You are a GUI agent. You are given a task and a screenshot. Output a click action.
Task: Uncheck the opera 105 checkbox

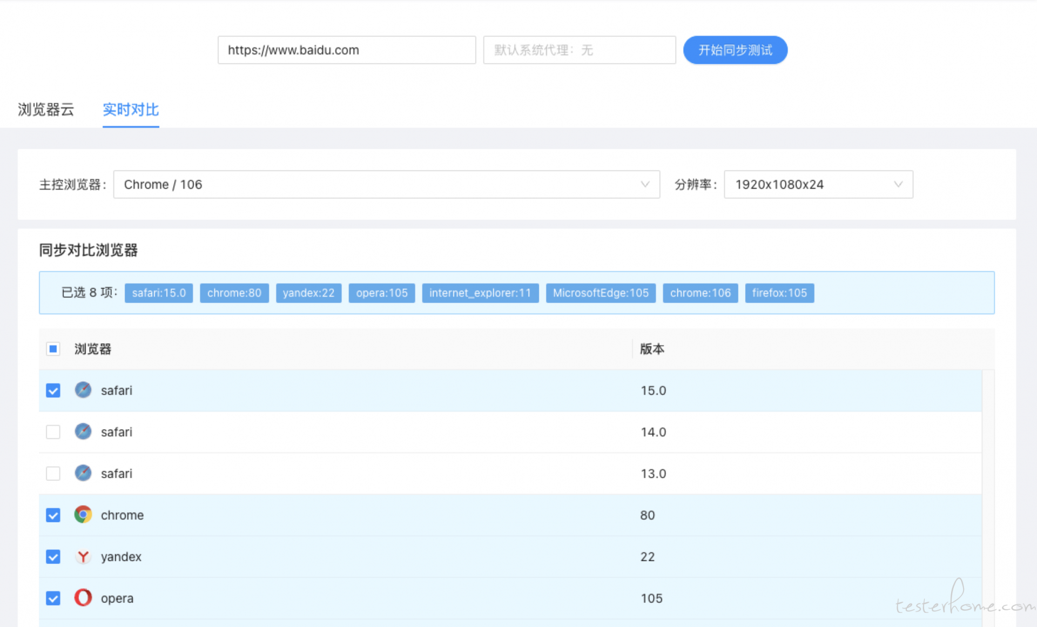pos(53,598)
